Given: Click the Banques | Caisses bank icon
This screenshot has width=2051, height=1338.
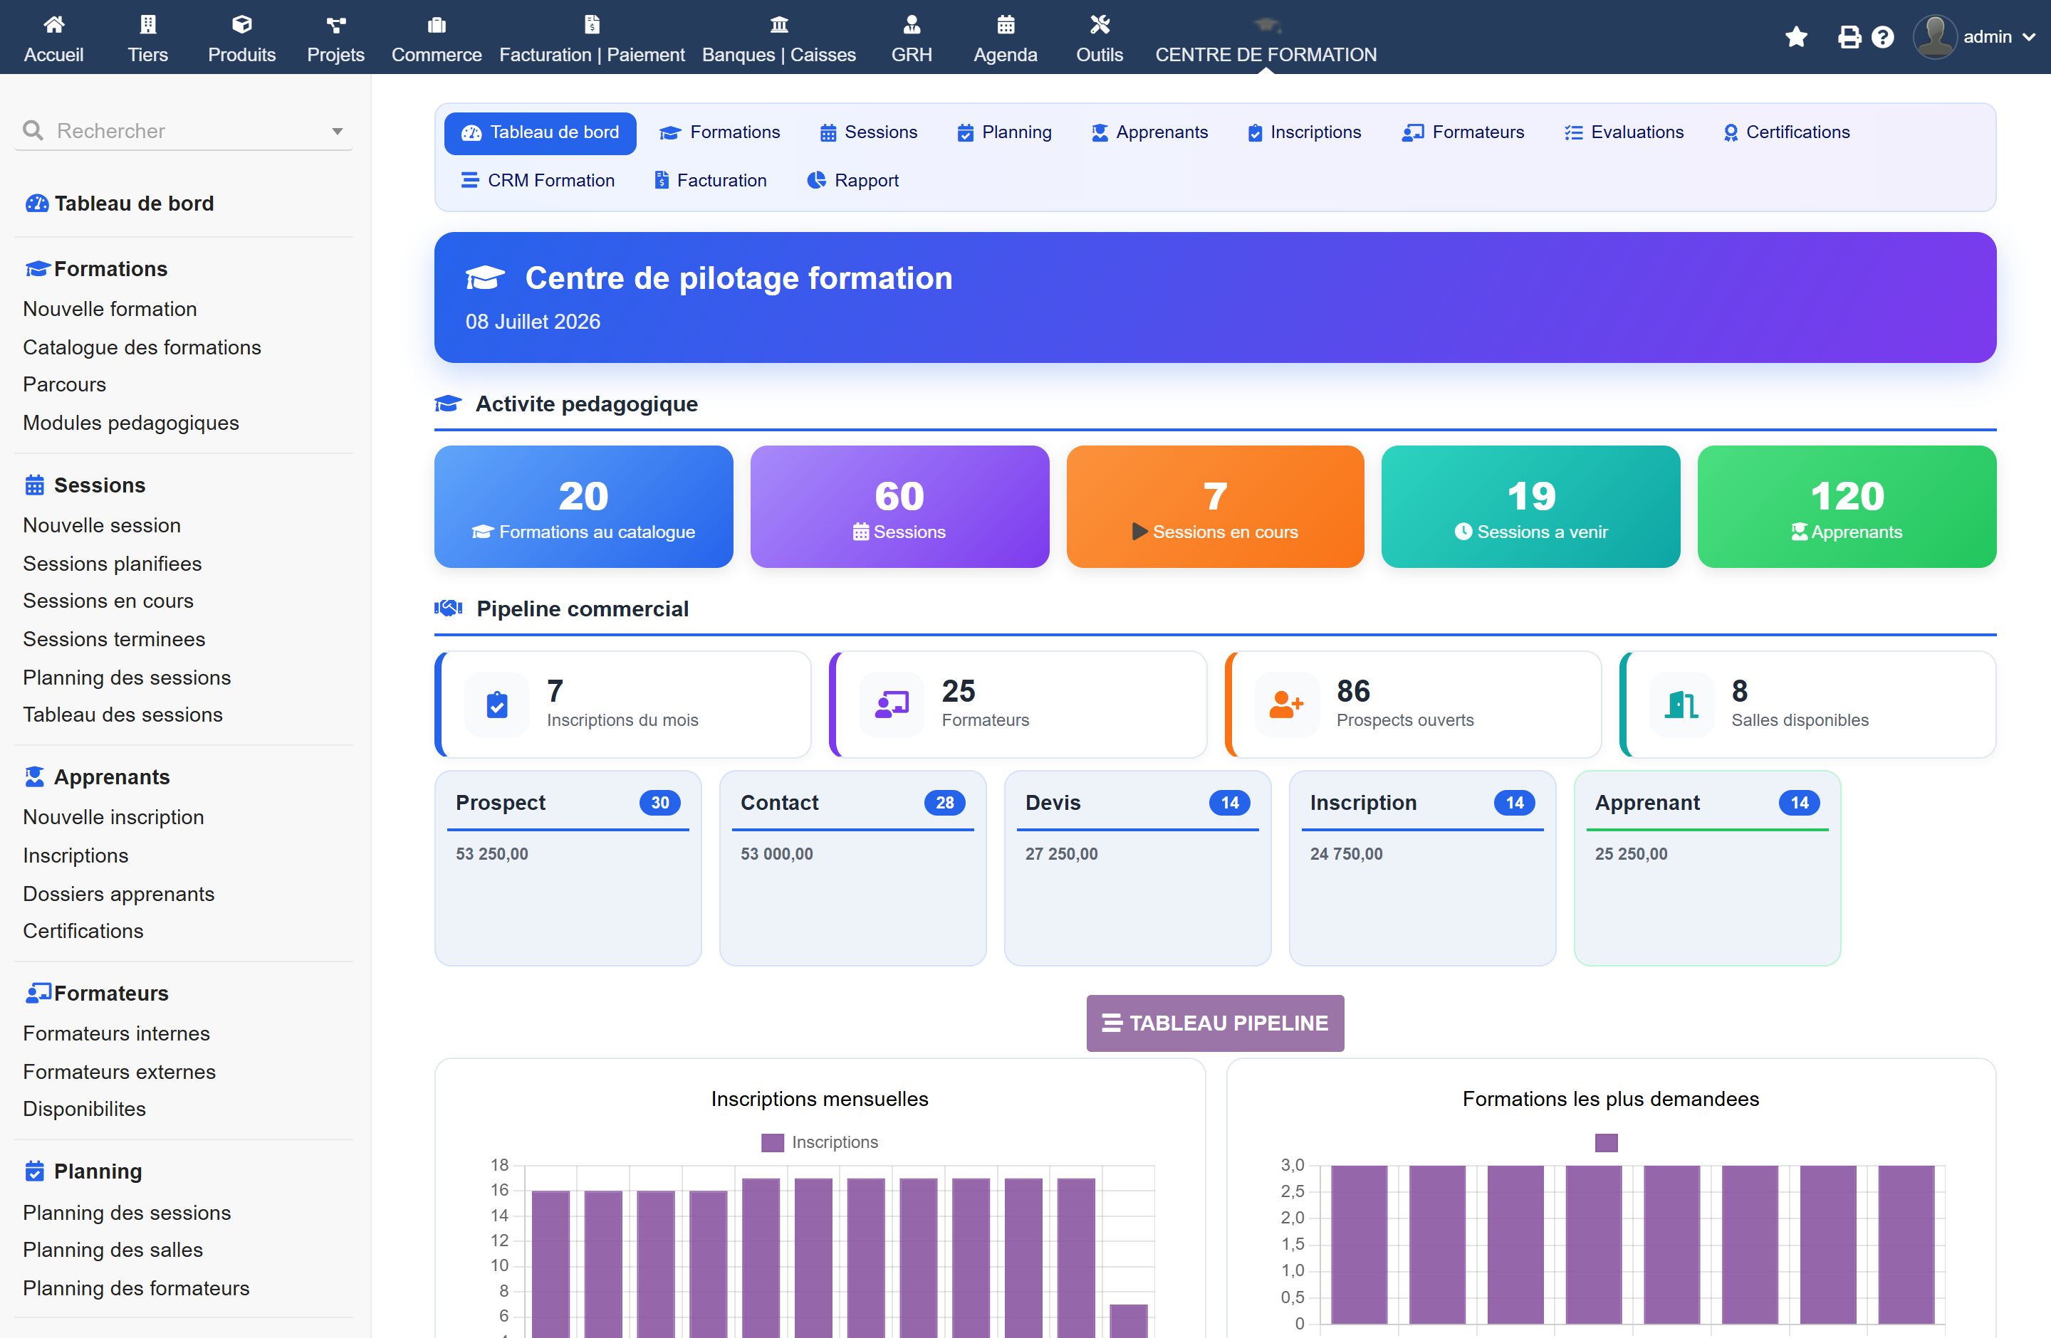Looking at the screenshot, I should tap(779, 24).
